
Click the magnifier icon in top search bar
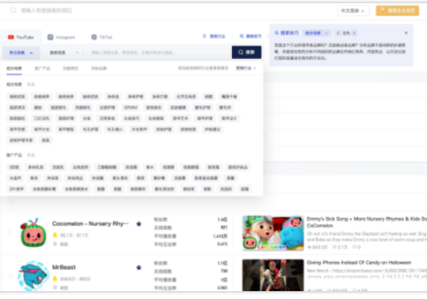click(13, 11)
